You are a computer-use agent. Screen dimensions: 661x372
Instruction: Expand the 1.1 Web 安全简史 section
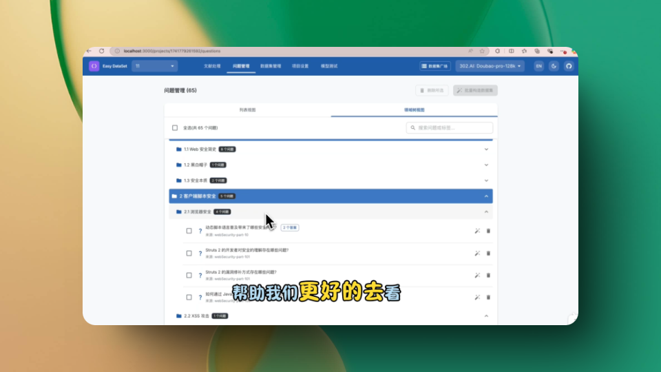(486, 149)
